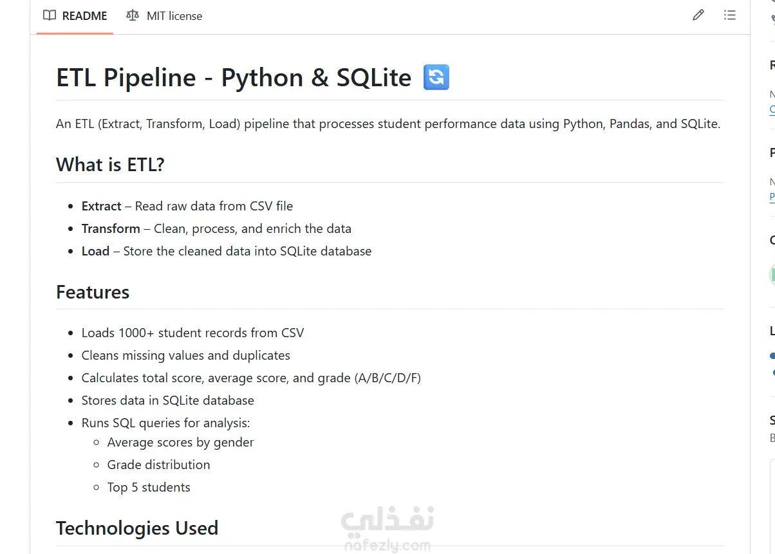
Task: Click the bold 'Extract' bullet text
Action: (101, 207)
